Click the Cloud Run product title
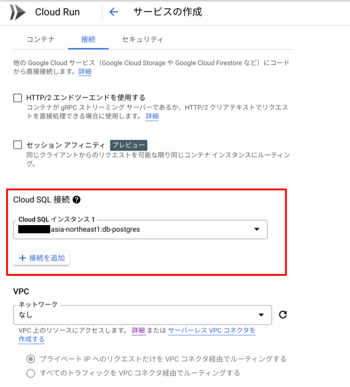The width and height of the screenshot is (350, 387). click(57, 12)
